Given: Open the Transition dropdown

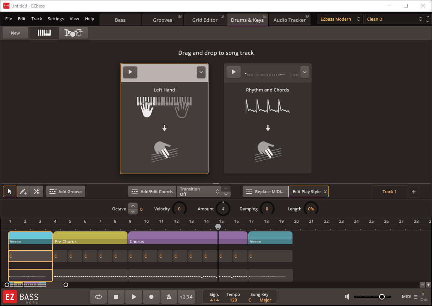Looking at the screenshot, I should click(199, 192).
